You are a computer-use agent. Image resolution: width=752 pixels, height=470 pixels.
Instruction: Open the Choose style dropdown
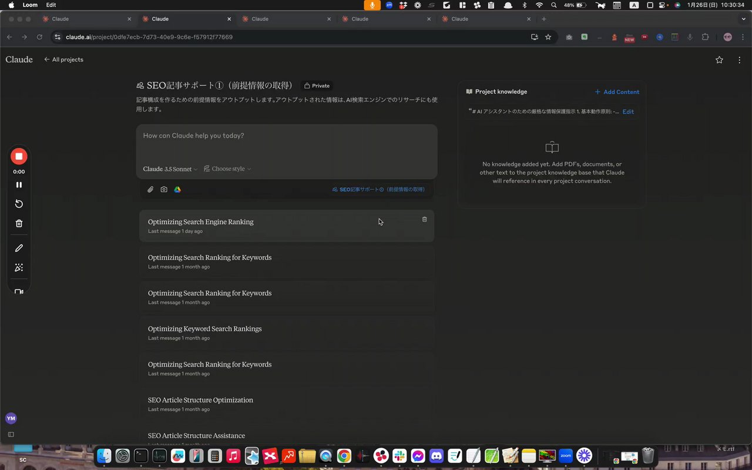coord(227,169)
